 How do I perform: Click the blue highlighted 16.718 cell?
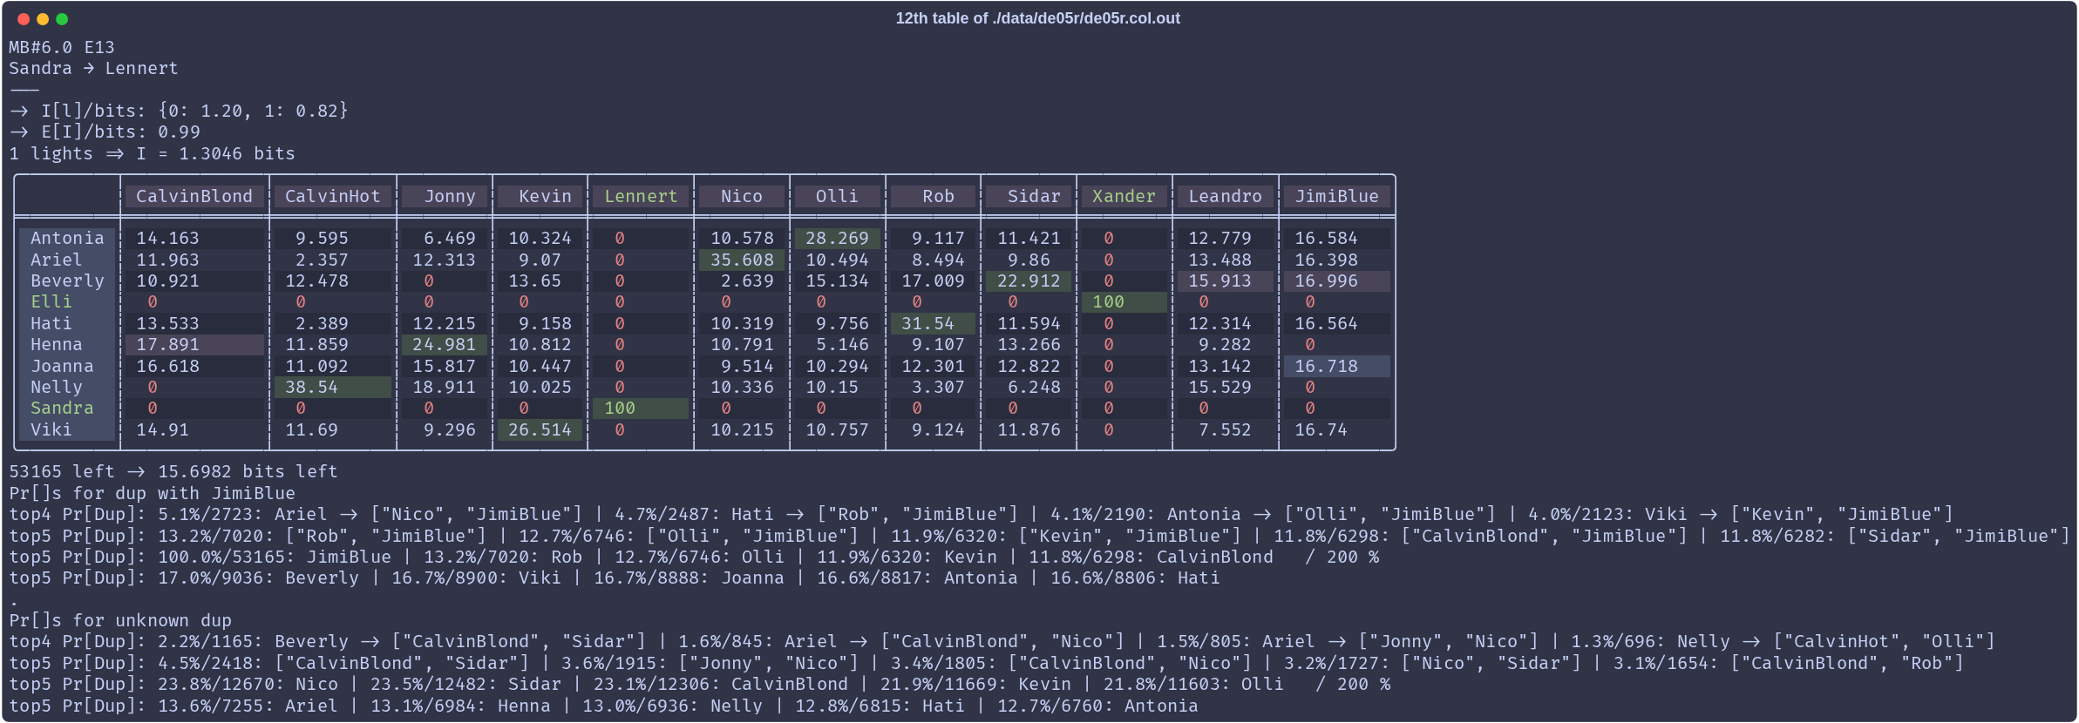coord(1326,367)
